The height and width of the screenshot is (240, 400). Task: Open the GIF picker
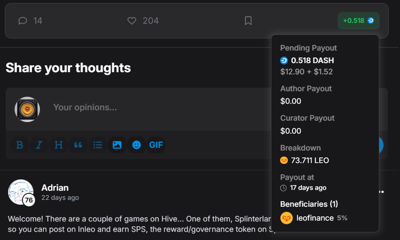coord(156,145)
